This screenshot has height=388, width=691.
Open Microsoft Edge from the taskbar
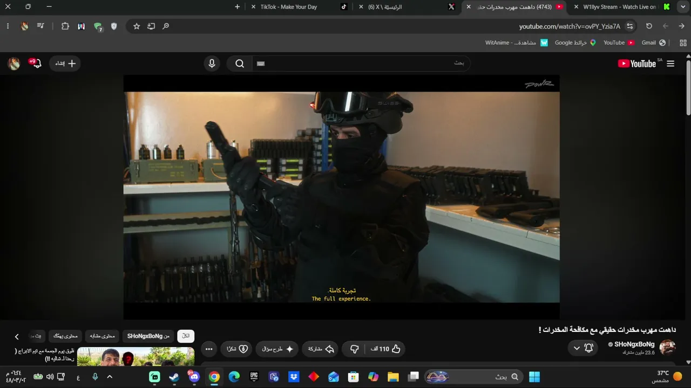pos(234,377)
